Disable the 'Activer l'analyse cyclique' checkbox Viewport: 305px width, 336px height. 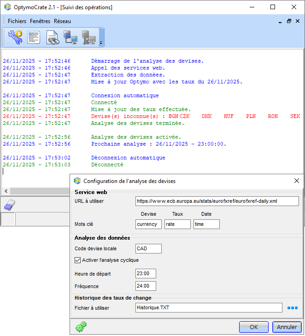(x=78, y=260)
